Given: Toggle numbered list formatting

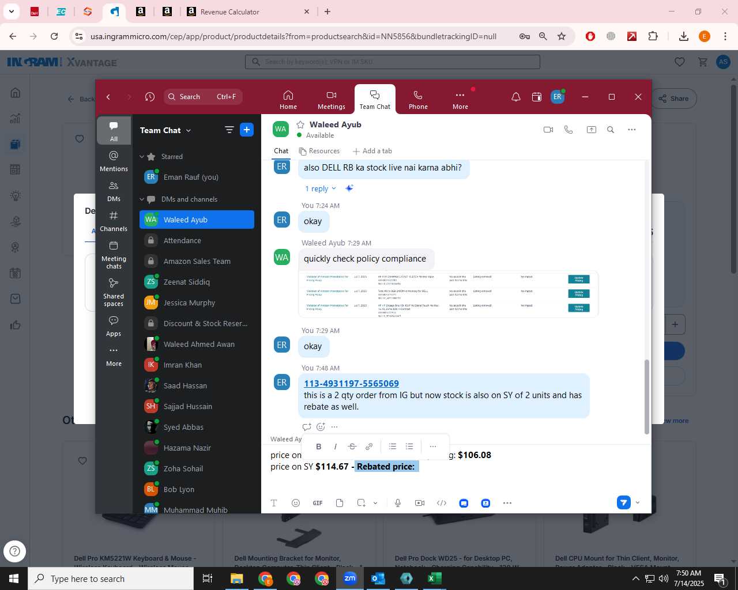Looking at the screenshot, I should coord(409,447).
